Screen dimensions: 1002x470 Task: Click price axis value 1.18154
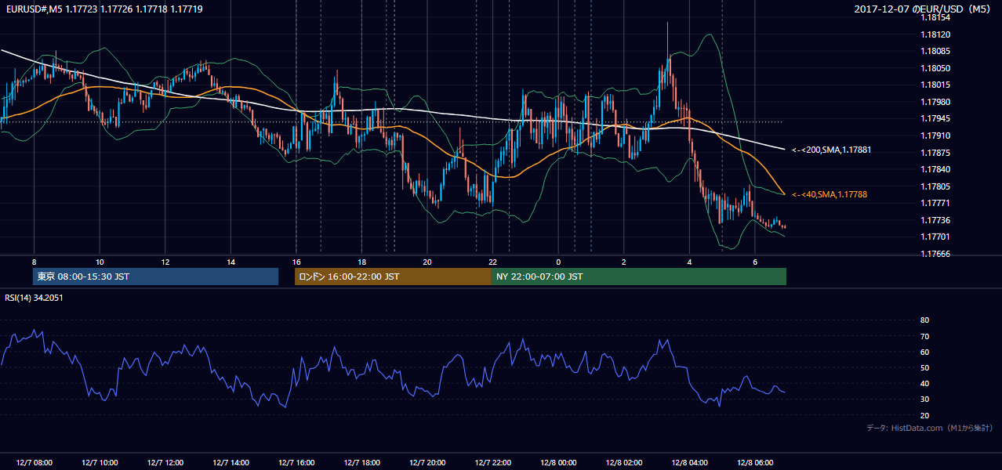click(x=935, y=17)
